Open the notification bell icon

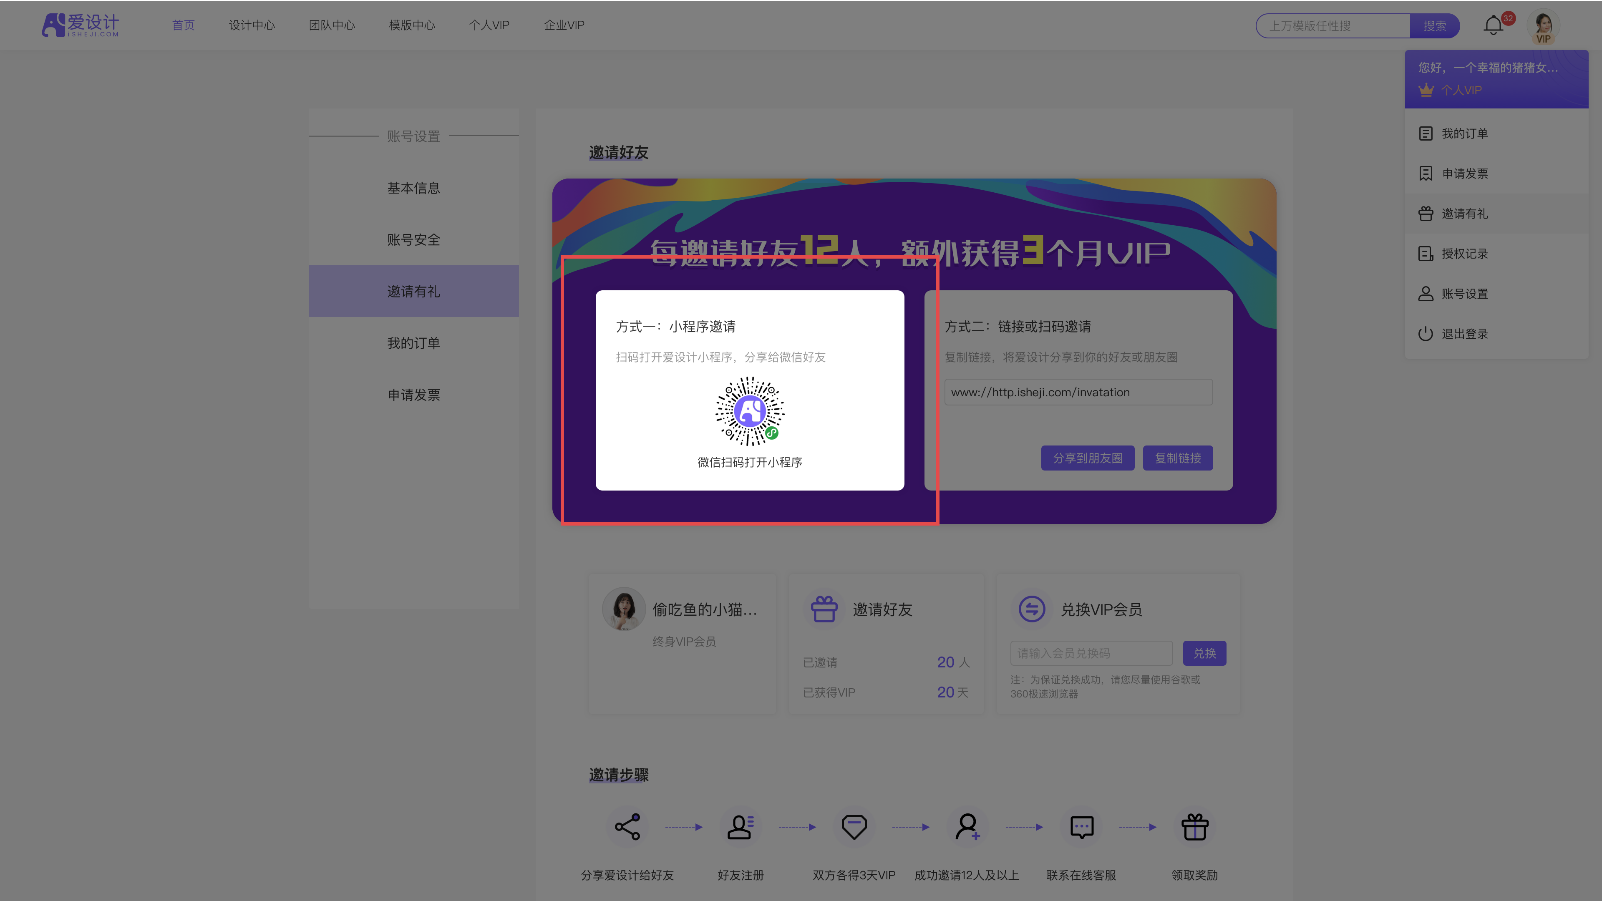1493,26
